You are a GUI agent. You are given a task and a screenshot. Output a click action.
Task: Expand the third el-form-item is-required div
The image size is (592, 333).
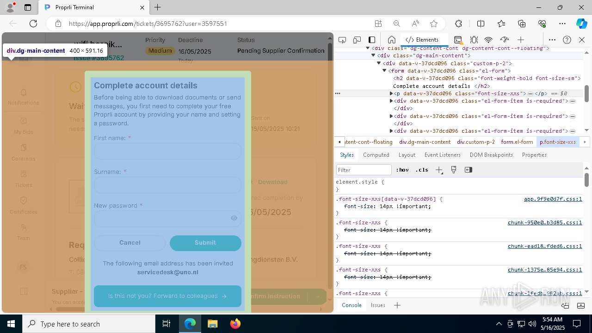tap(391, 131)
